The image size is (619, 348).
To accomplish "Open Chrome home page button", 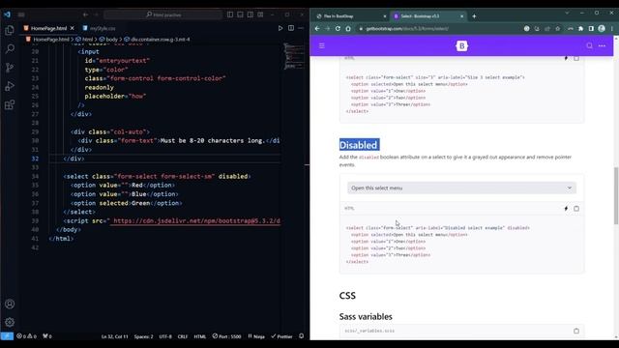I will coord(348,28).
